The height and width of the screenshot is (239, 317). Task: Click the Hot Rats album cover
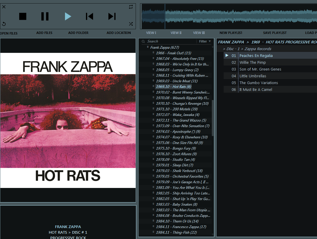[68, 120]
